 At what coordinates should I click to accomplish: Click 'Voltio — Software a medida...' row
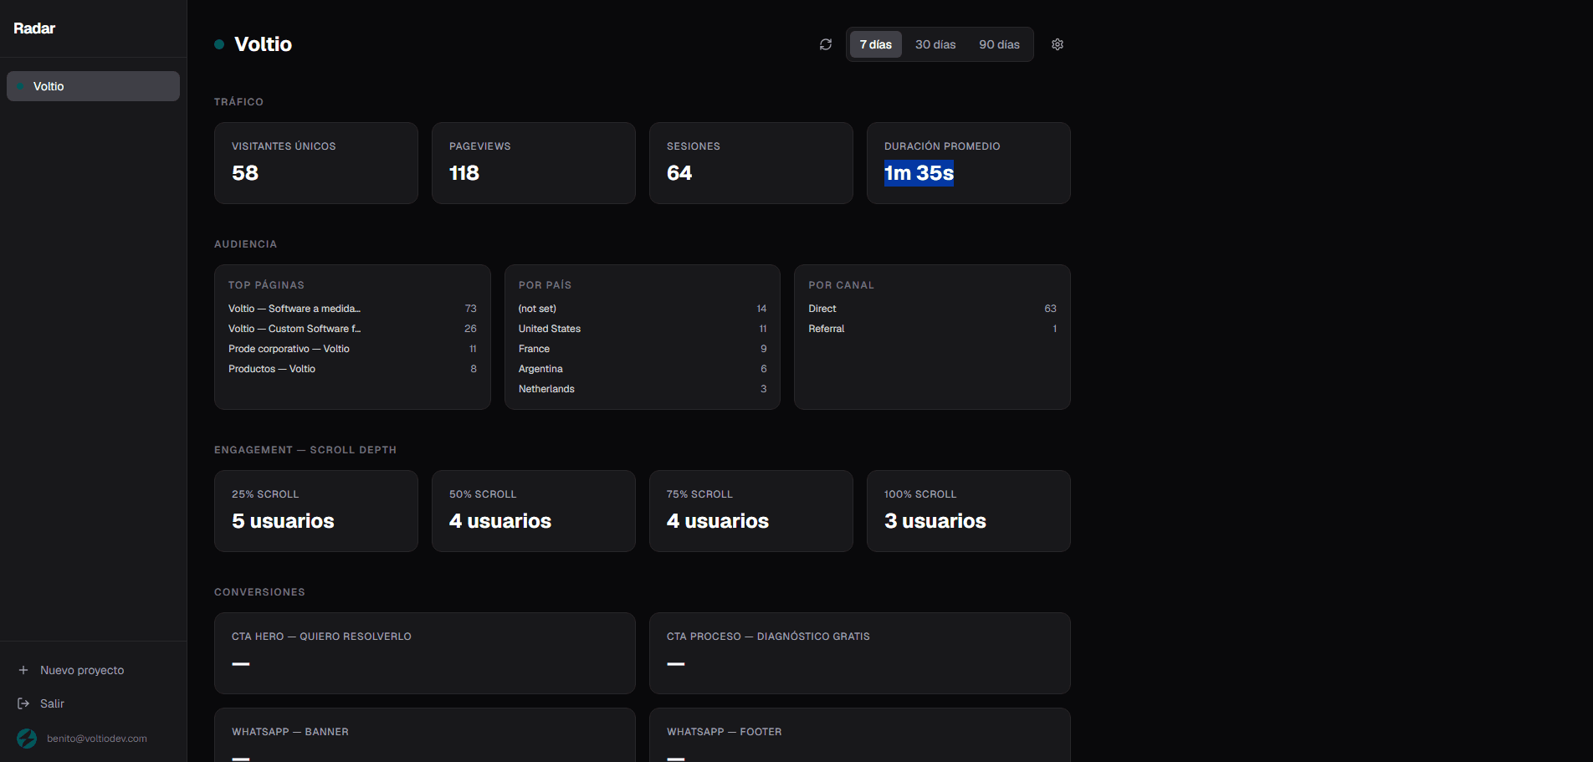point(352,309)
